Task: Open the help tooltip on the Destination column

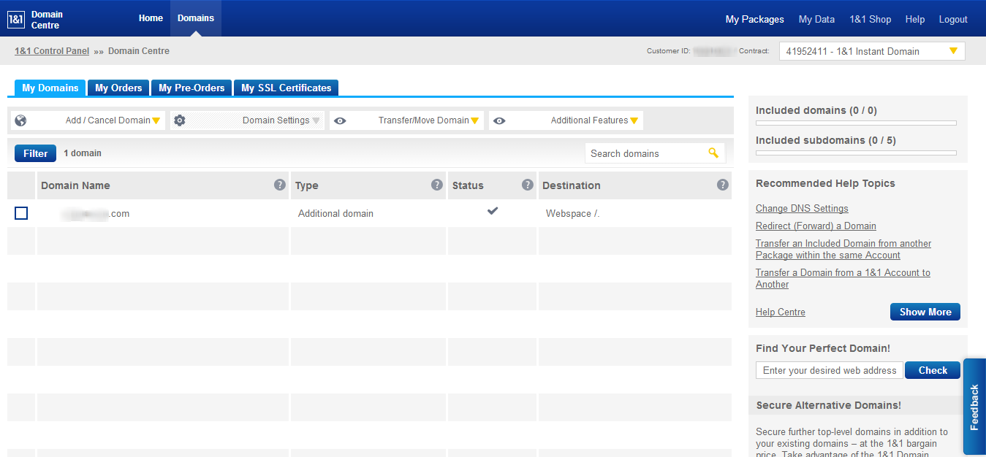Action: (722, 185)
